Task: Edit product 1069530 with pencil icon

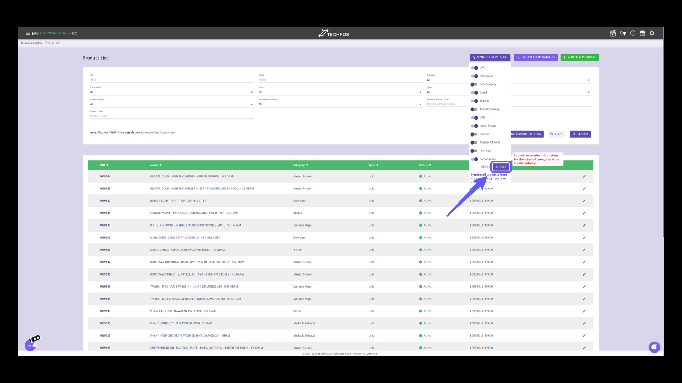Action: pyautogui.click(x=584, y=323)
